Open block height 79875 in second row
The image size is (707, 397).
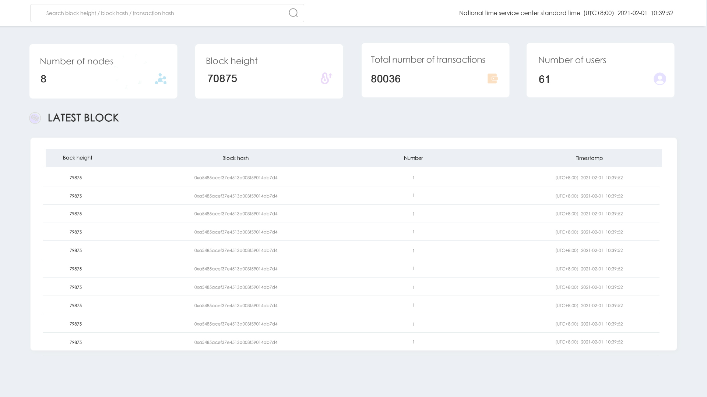(75, 196)
